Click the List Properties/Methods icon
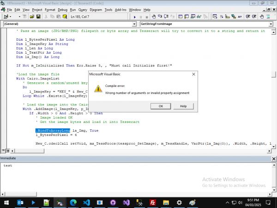277x208 pixels. pos(215,17)
